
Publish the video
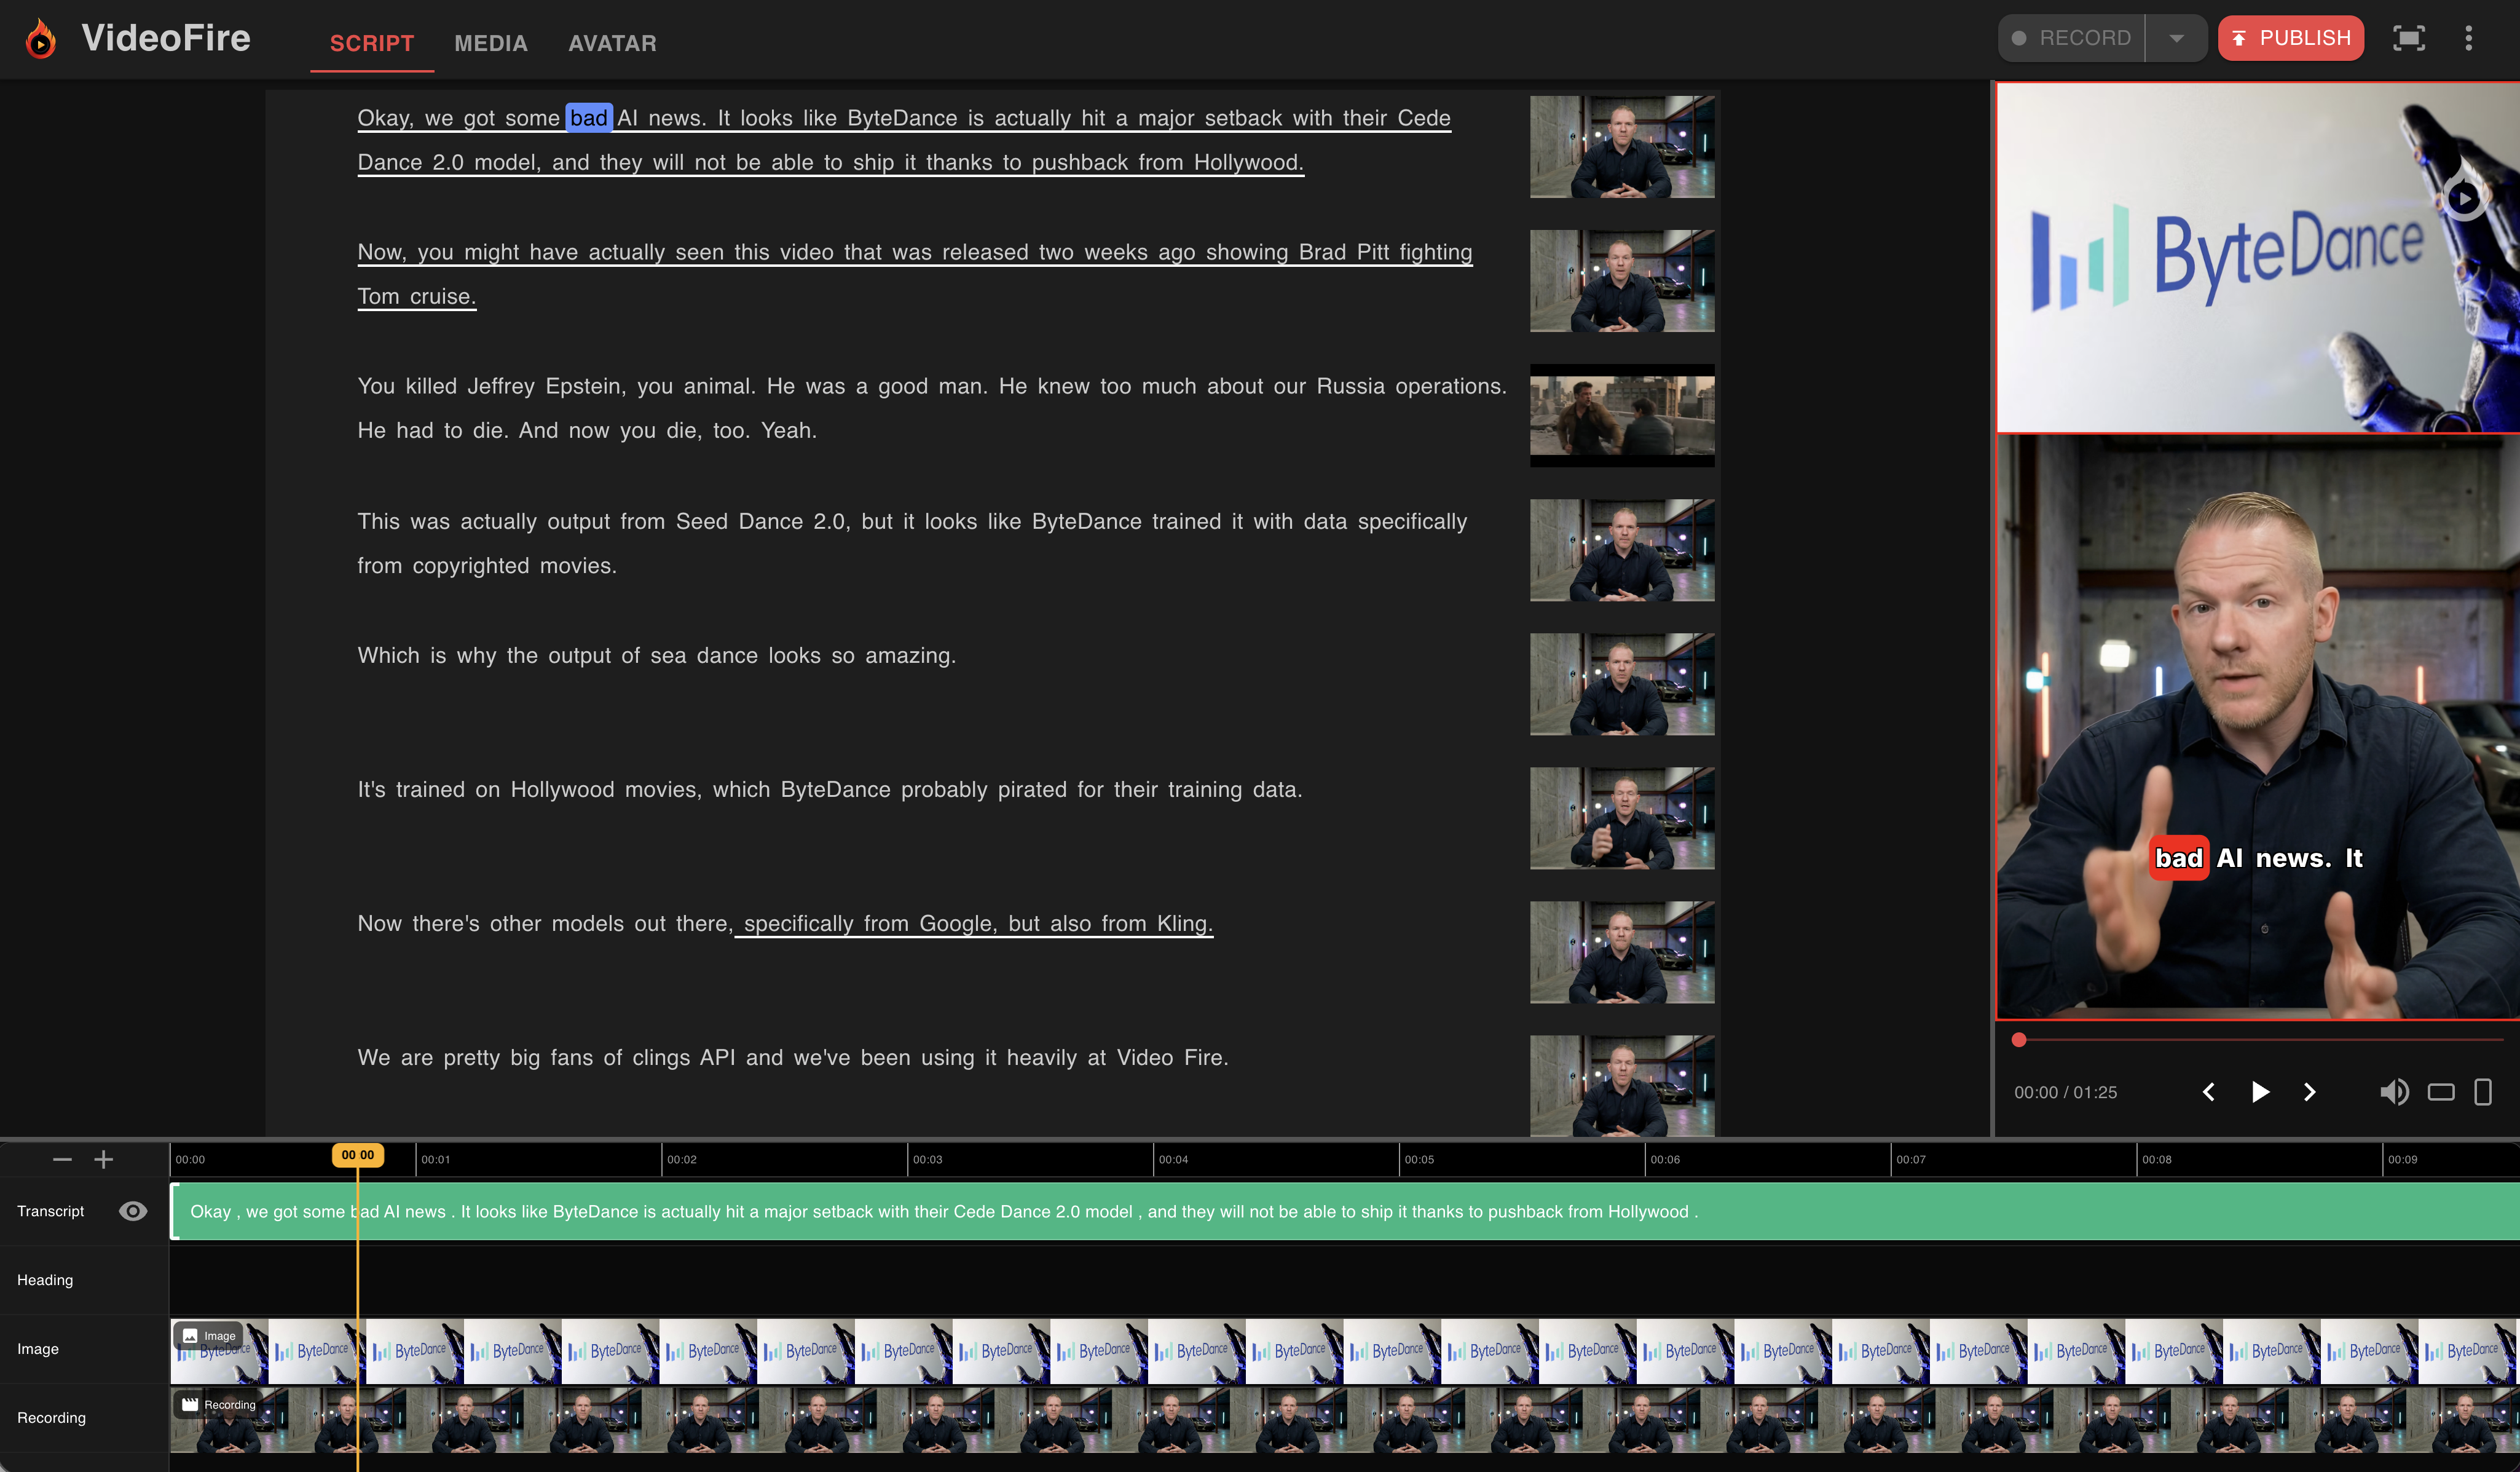click(2291, 38)
